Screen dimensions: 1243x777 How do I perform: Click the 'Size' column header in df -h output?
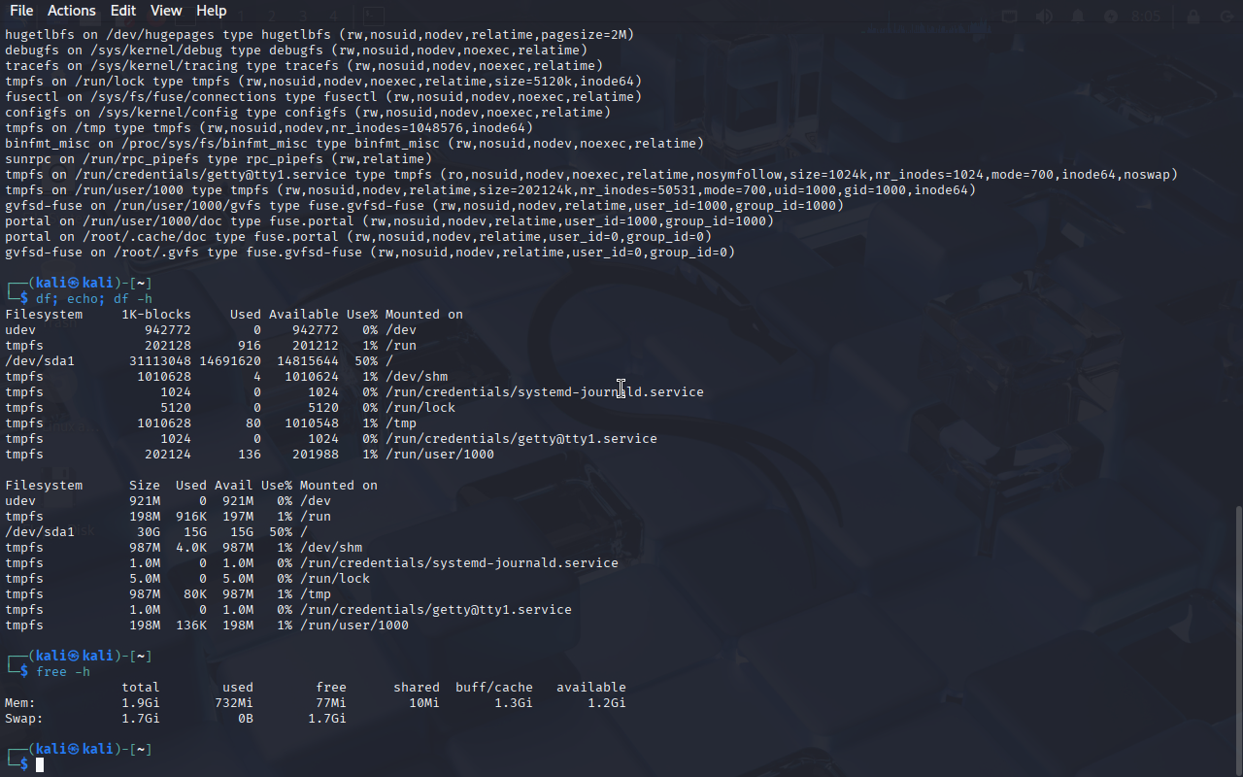point(145,485)
